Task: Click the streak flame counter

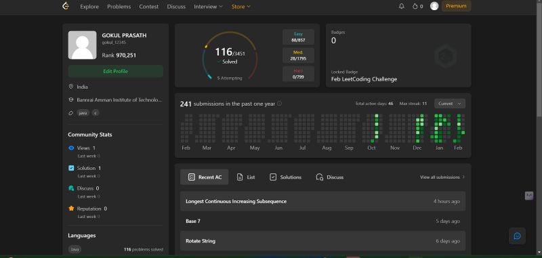Action: point(417,6)
